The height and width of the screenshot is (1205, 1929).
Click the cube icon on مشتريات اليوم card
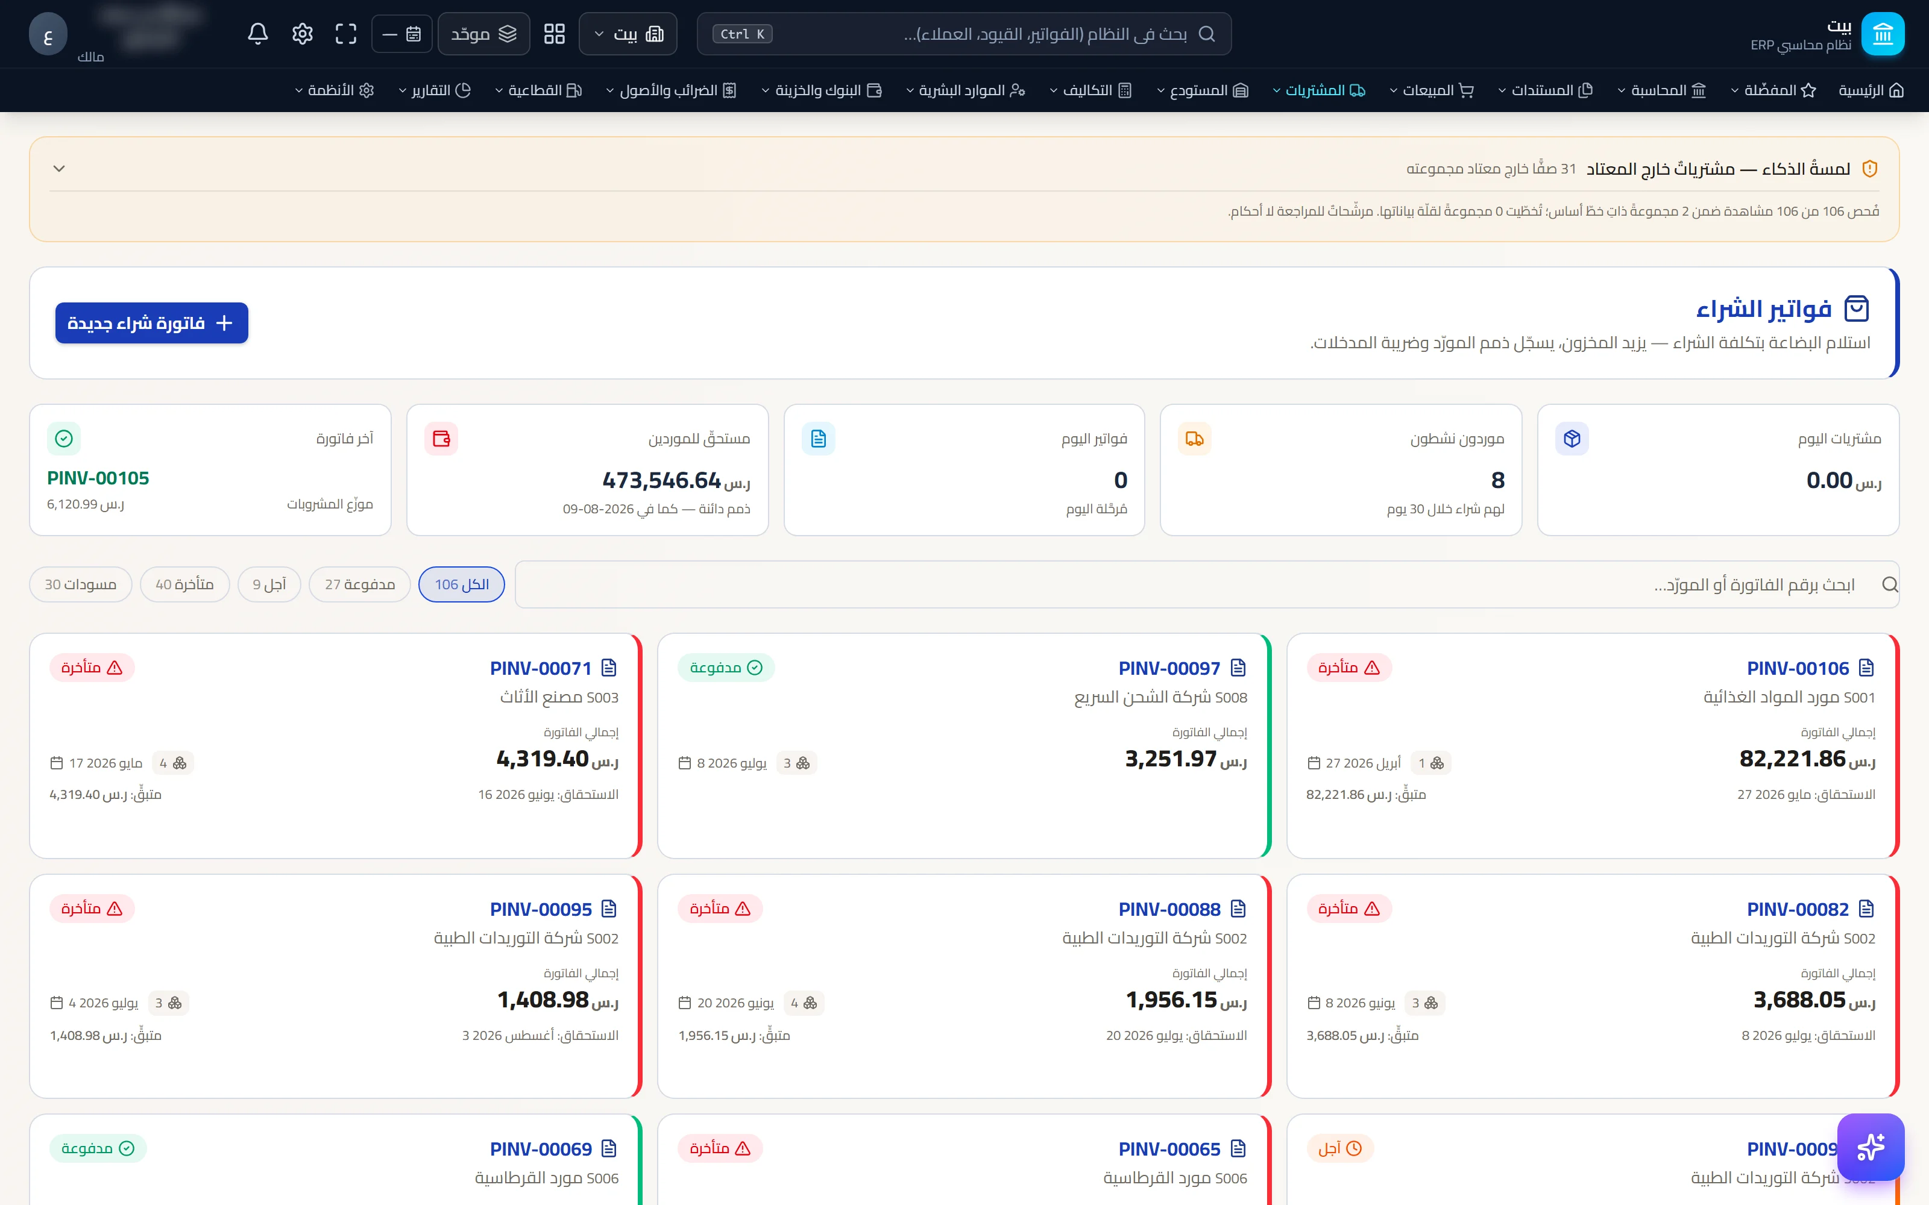1572,439
